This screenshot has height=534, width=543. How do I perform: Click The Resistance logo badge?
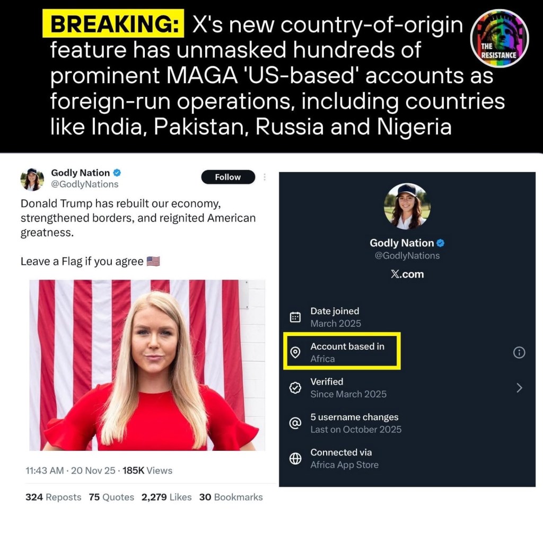pyautogui.click(x=499, y=38)
